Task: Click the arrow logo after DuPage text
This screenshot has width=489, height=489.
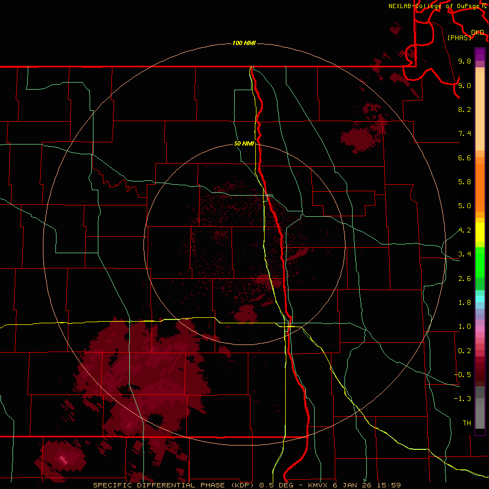Action: click(484, 6)
